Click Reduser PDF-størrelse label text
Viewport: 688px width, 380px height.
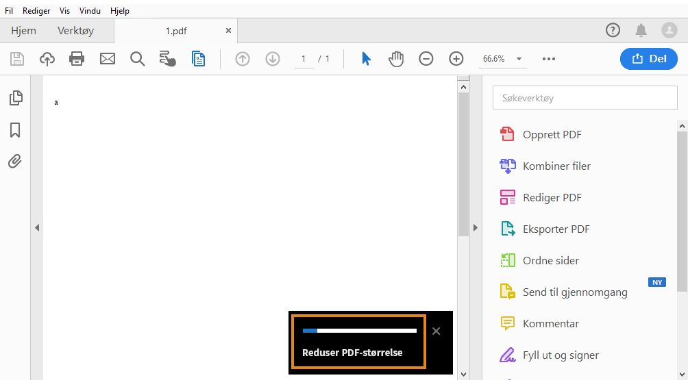point(352,353)
